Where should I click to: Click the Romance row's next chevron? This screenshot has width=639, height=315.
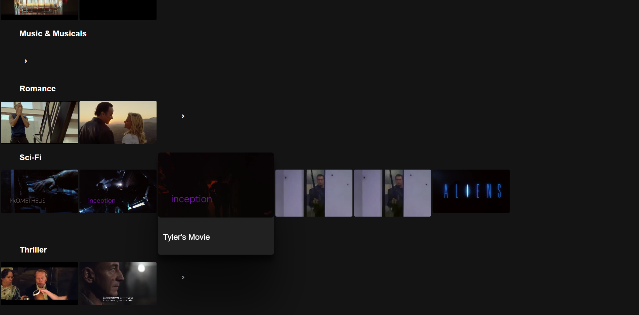coord(183,116)
